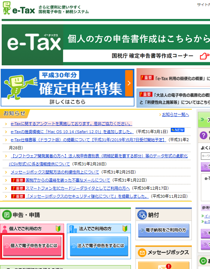The image size is (210, 269).
Task: Open the メッセージボックスのセキュリティ強化 link
Action: click(x=87, y=196)
